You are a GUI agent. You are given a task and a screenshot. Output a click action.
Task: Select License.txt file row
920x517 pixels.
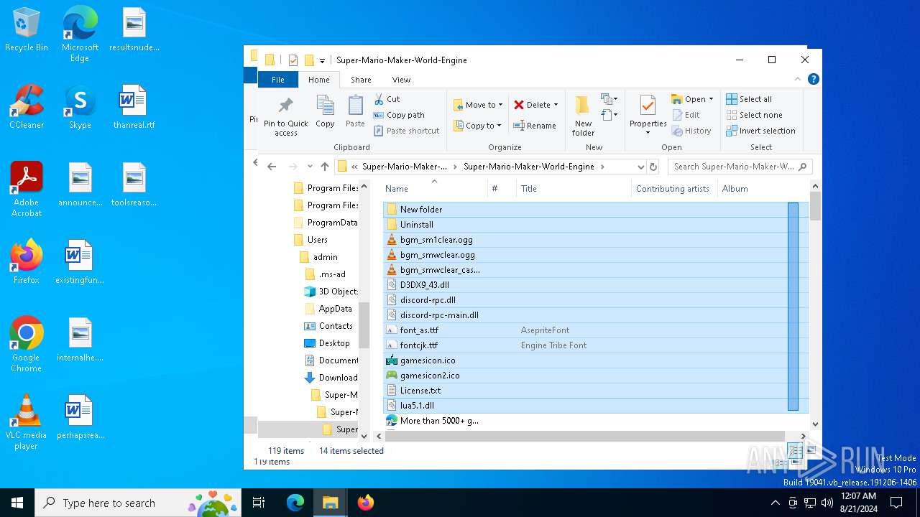pos(596,391)
